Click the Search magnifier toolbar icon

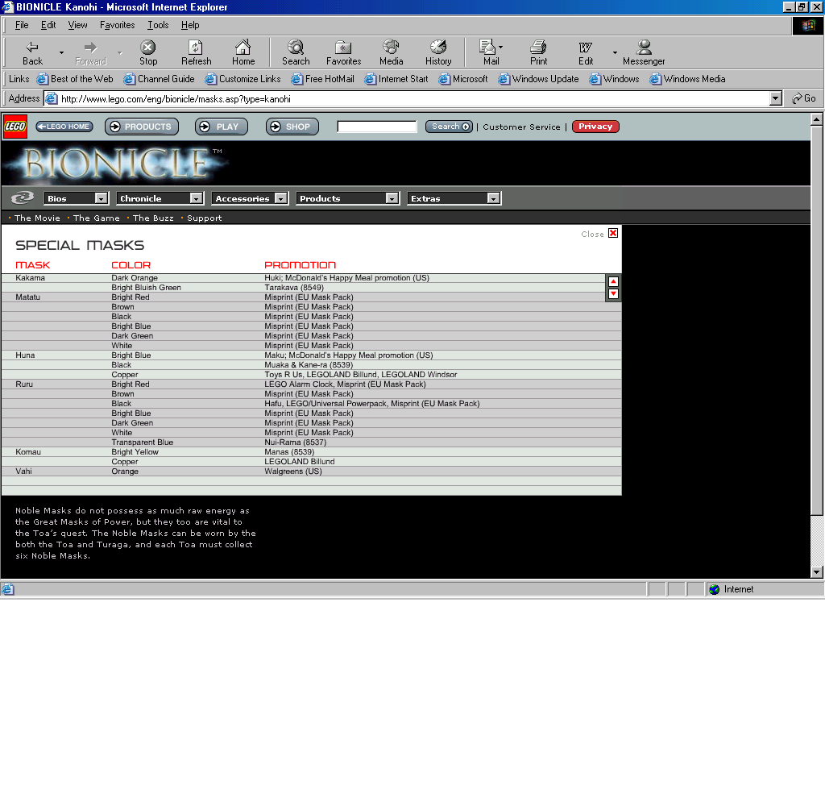296,51
